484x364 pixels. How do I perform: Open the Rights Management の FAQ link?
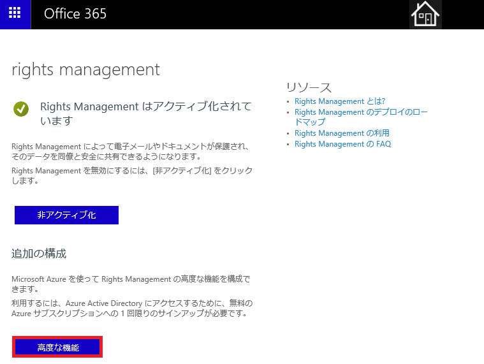click(342, 144)
